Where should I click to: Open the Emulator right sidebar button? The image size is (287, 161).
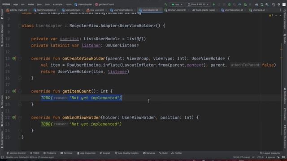click(x=285, y=114)
